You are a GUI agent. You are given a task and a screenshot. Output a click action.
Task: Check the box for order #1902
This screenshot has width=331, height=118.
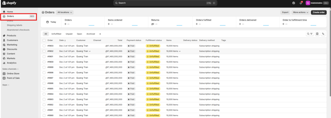tap(44, 51)
